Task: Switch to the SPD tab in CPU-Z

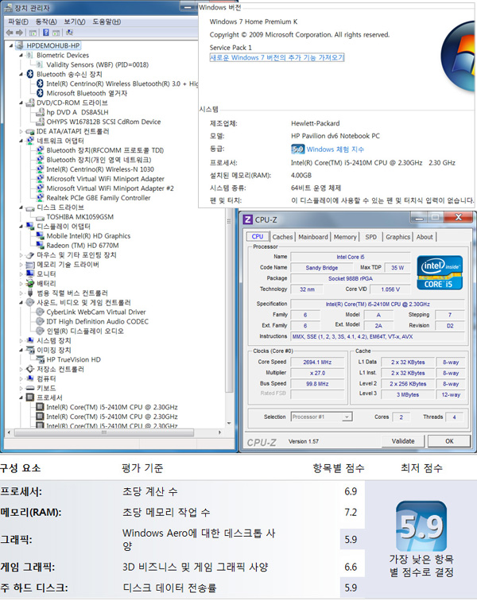Action: (x=370, y=237)
